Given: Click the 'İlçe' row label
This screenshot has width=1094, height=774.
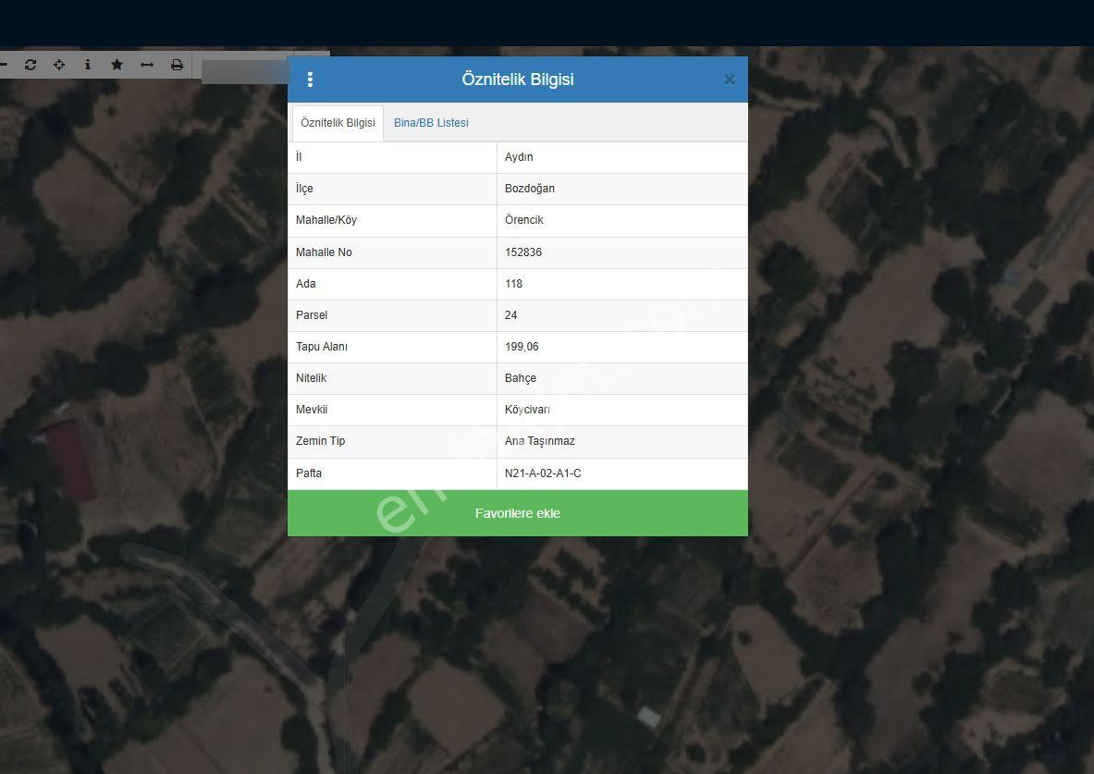Looking at the screenshot, I should point(304,189).
